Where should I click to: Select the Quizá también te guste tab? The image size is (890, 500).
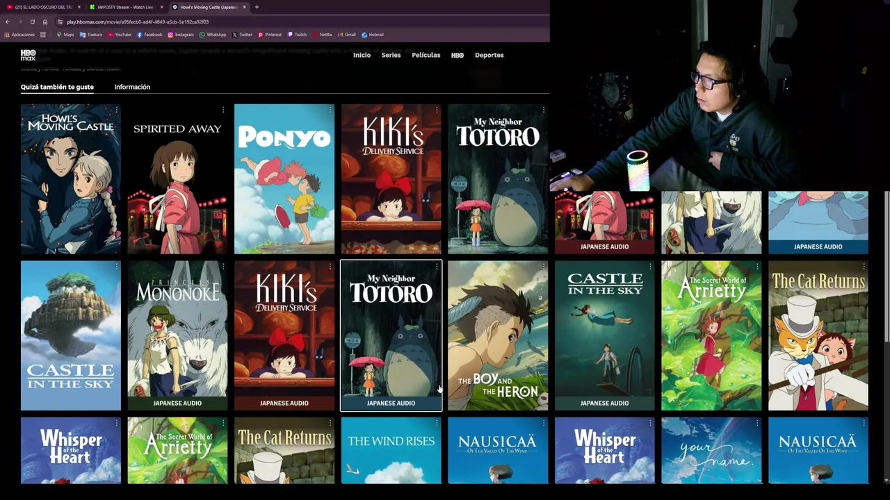tap(57, 87)
